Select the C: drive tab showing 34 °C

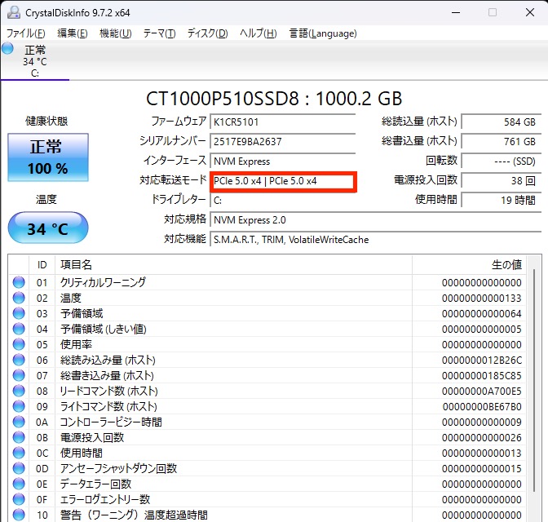[x=34, y=61]
